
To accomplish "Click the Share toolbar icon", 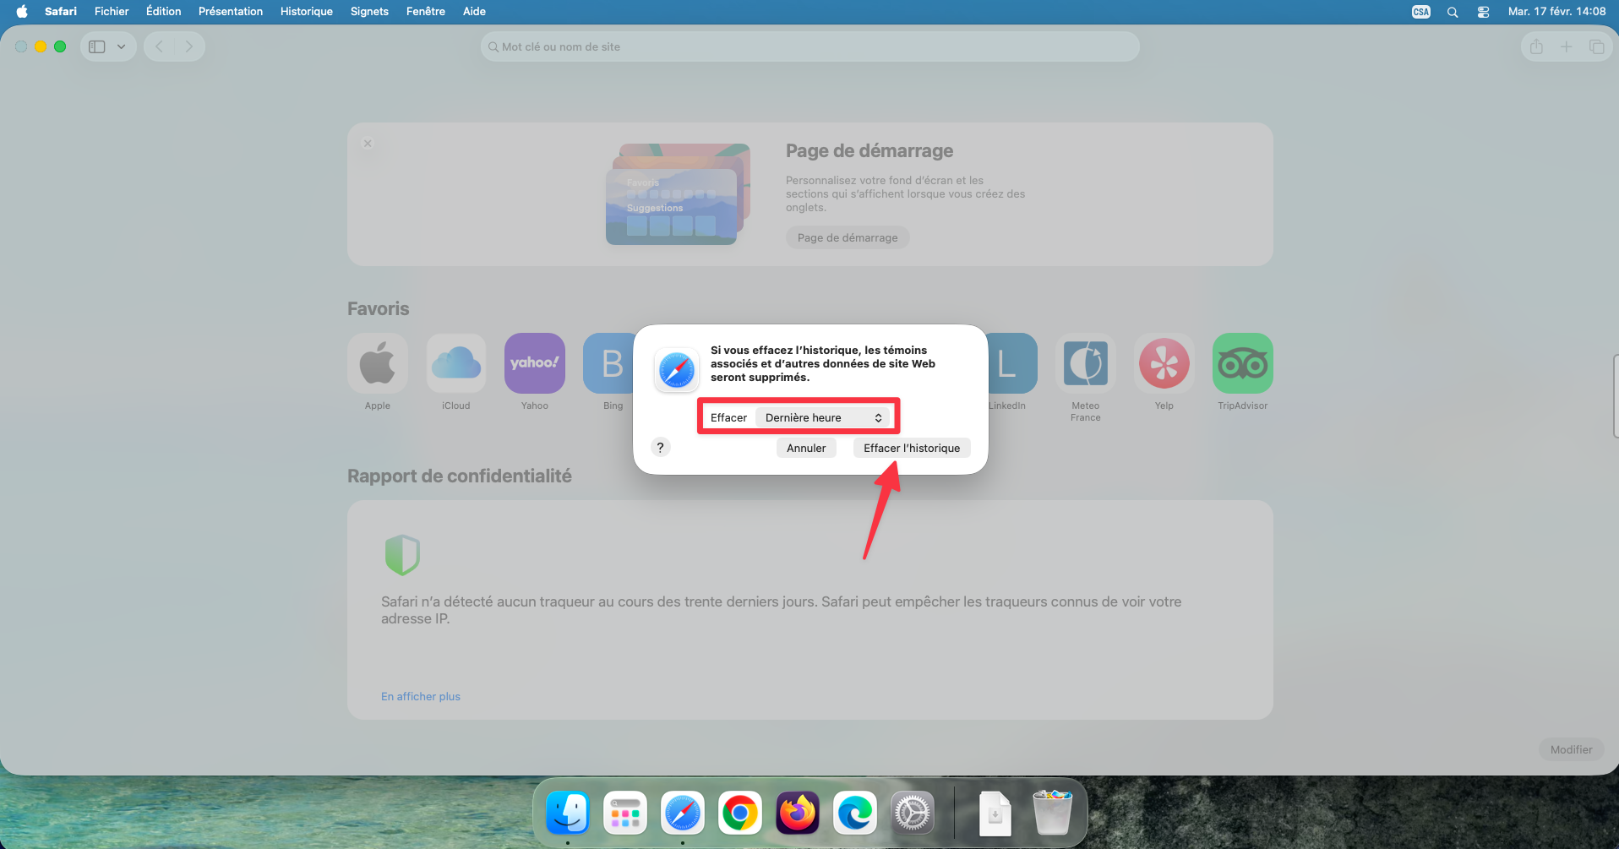I will (1536, 46).
